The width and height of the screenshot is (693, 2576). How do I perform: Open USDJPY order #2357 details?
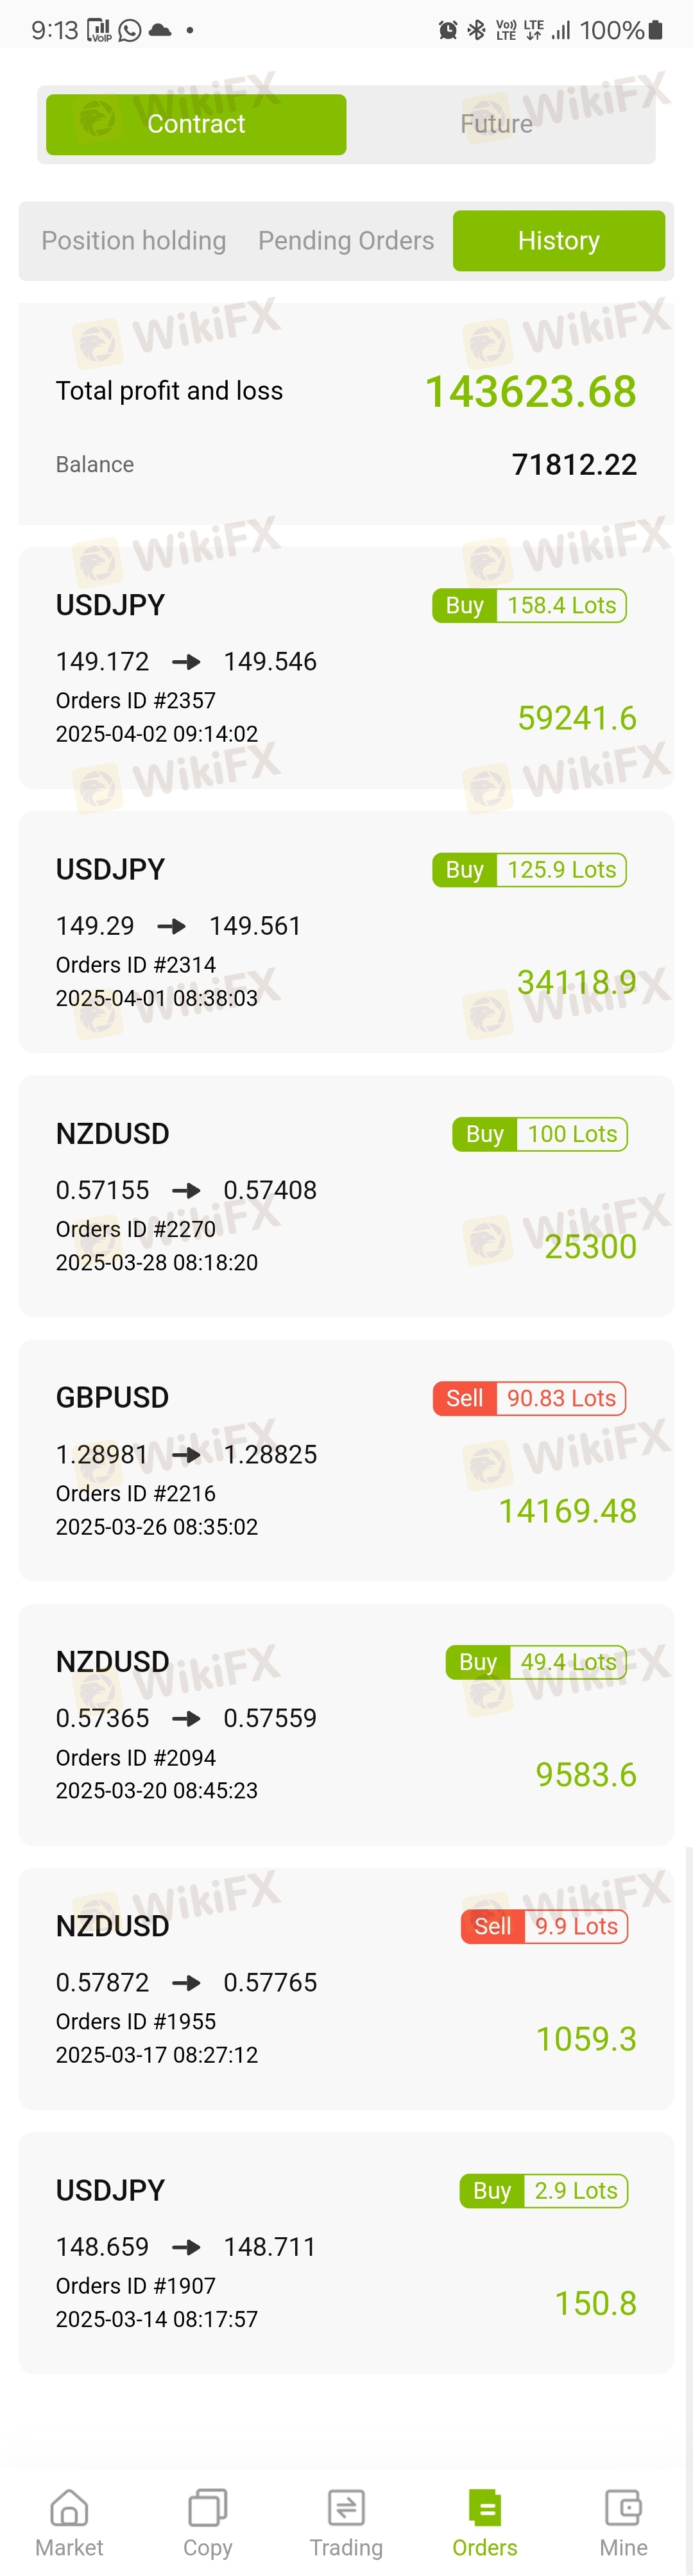pos(346,668)
